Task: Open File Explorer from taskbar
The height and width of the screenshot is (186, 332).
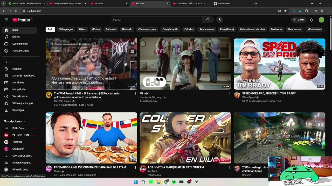Action: [x=158, y=182]
